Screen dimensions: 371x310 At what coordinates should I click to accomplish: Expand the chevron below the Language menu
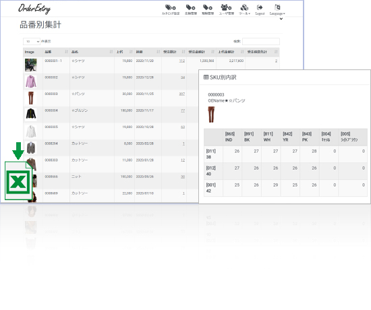(281, 19)
